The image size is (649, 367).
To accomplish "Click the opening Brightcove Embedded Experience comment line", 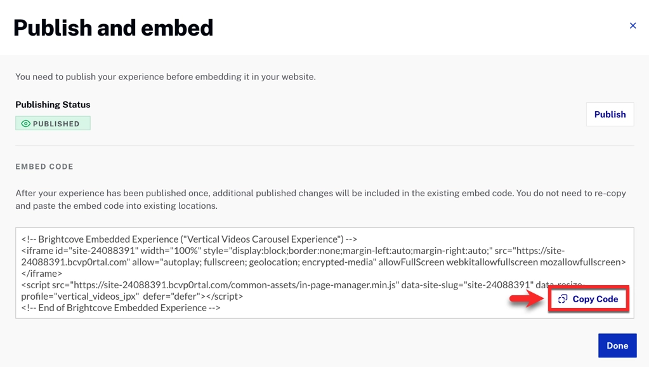I will [x=189, y=239].
